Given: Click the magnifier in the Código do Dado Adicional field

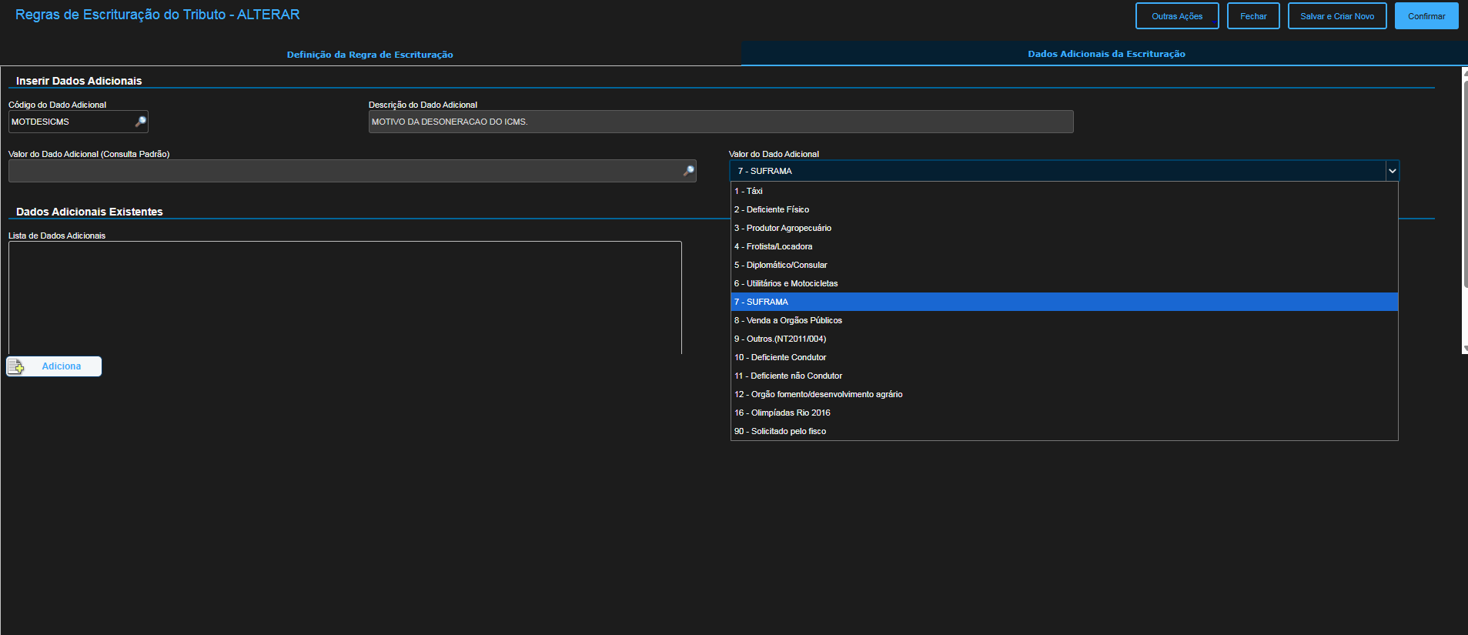Looking at the screenshot, I should pyautogui.click(x=141, y=122).
